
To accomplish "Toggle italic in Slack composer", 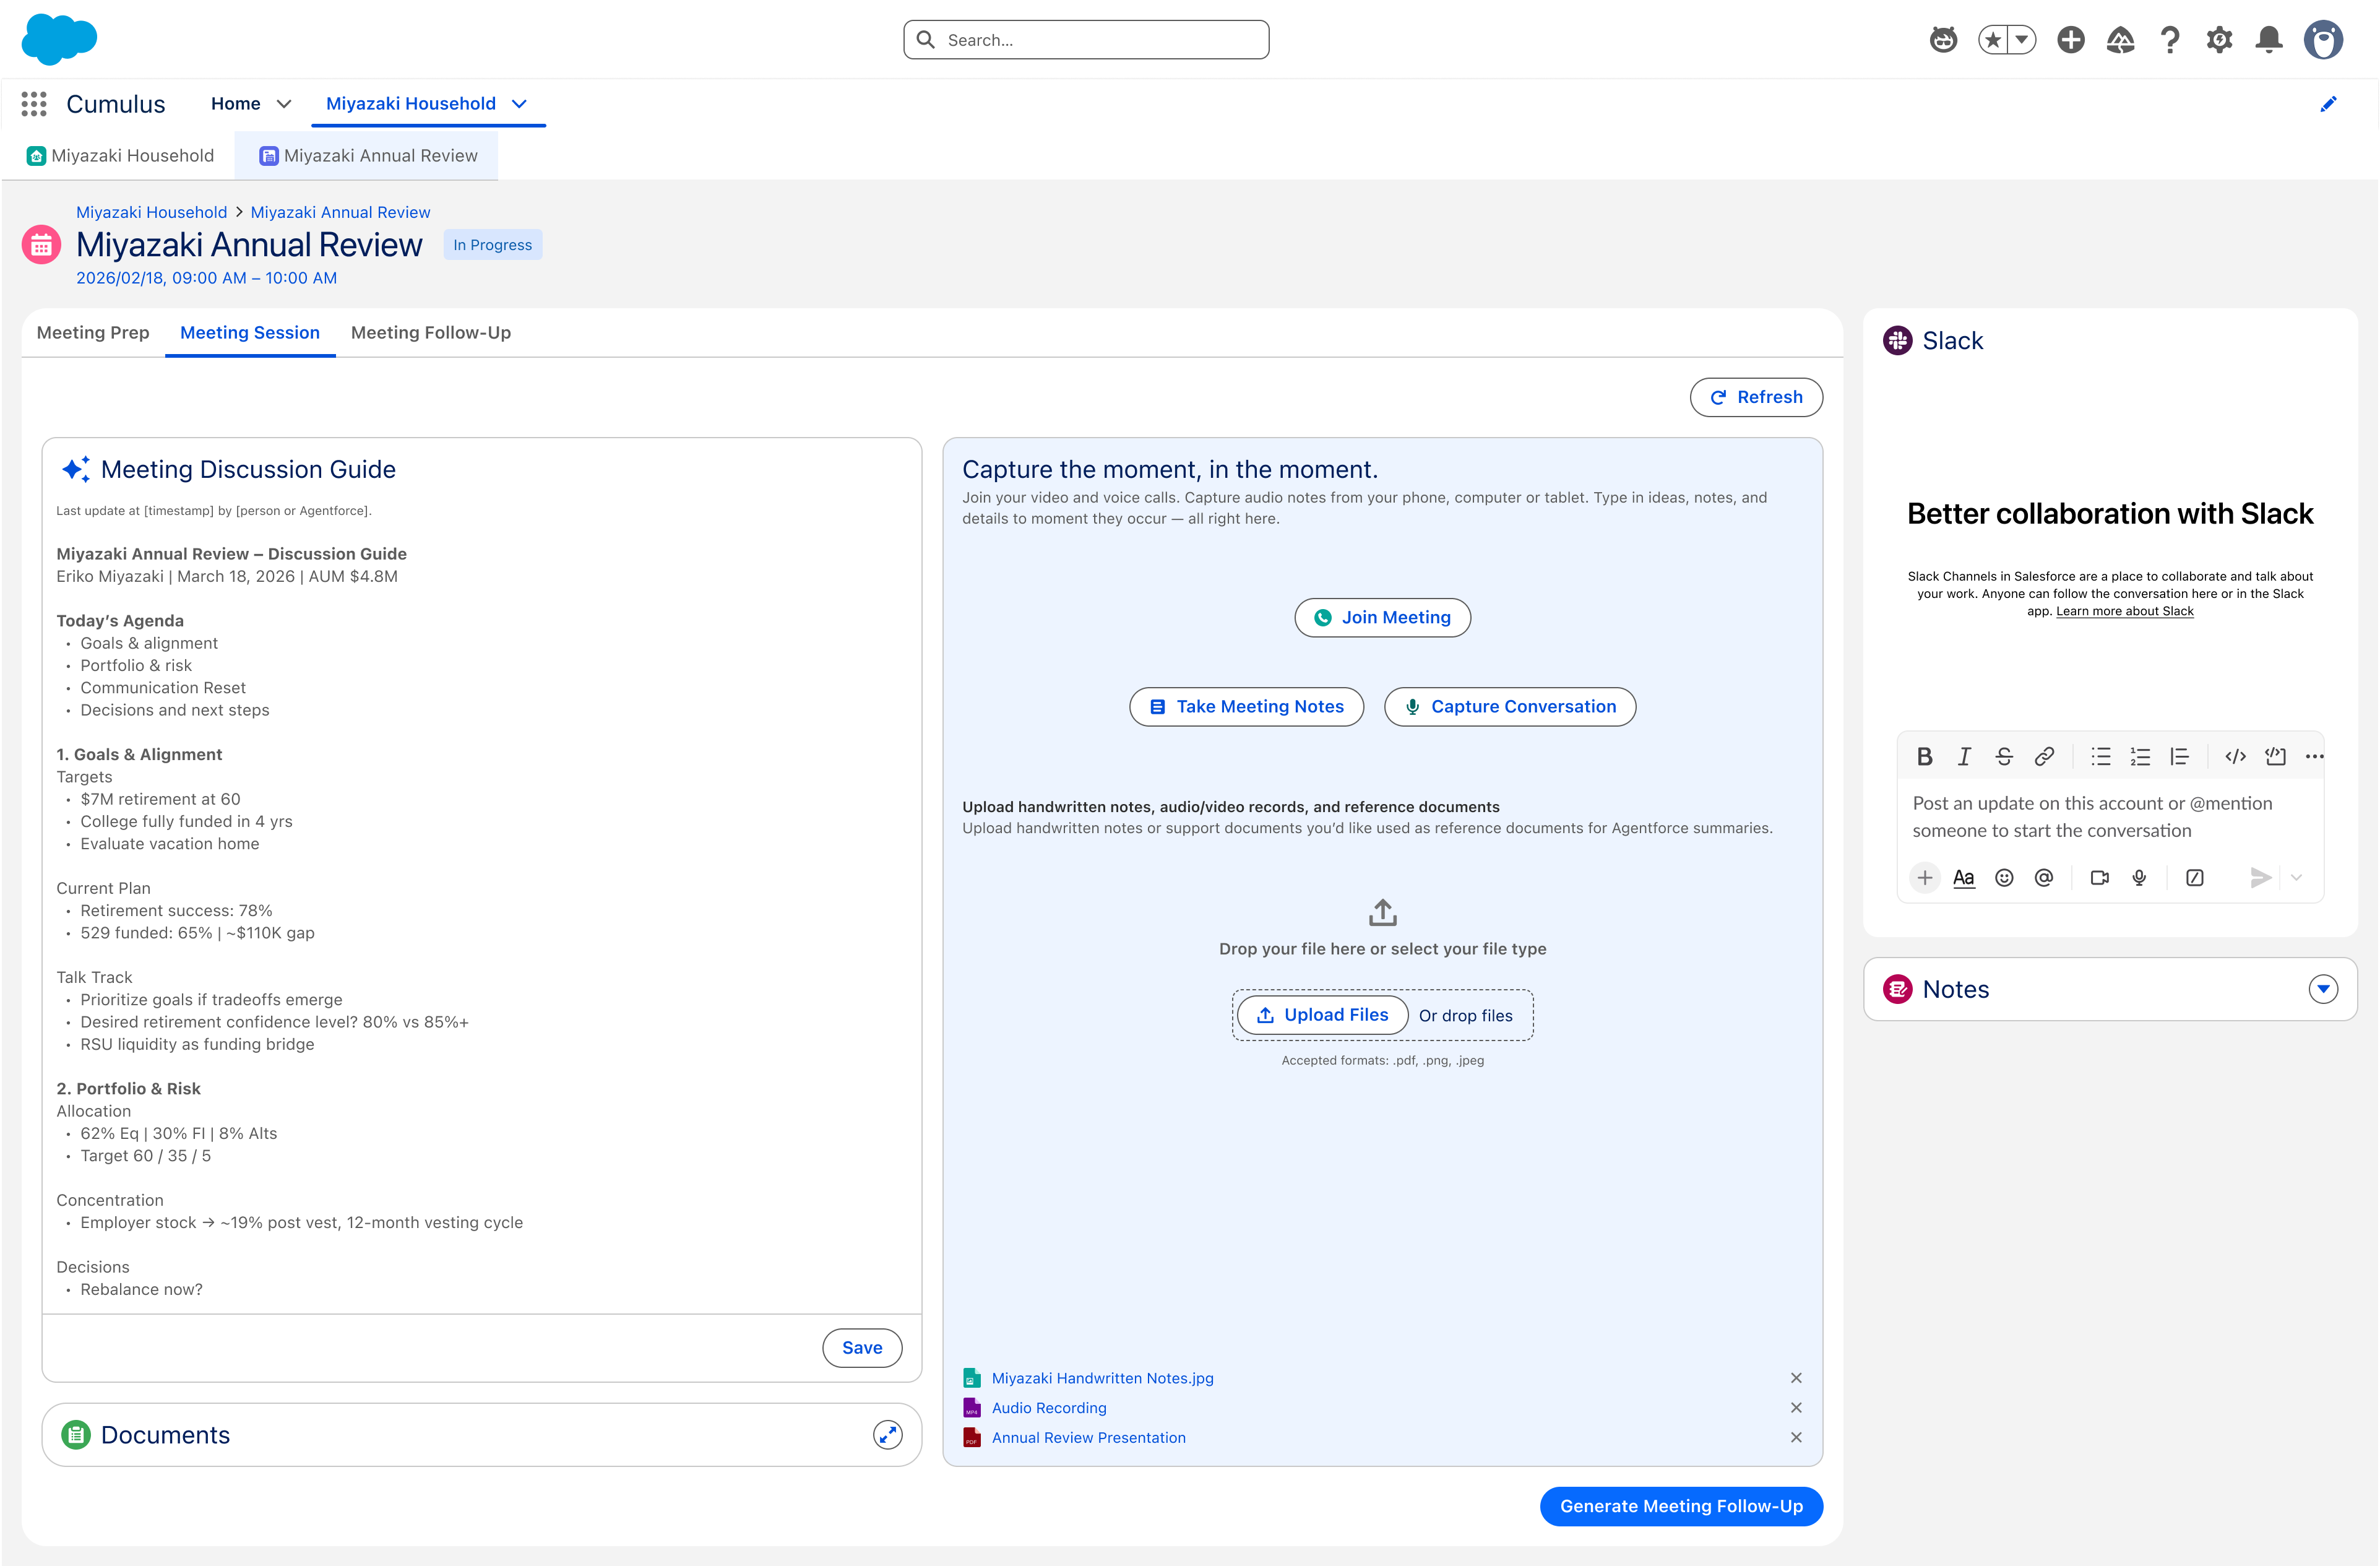I will tap(1964, 757).
